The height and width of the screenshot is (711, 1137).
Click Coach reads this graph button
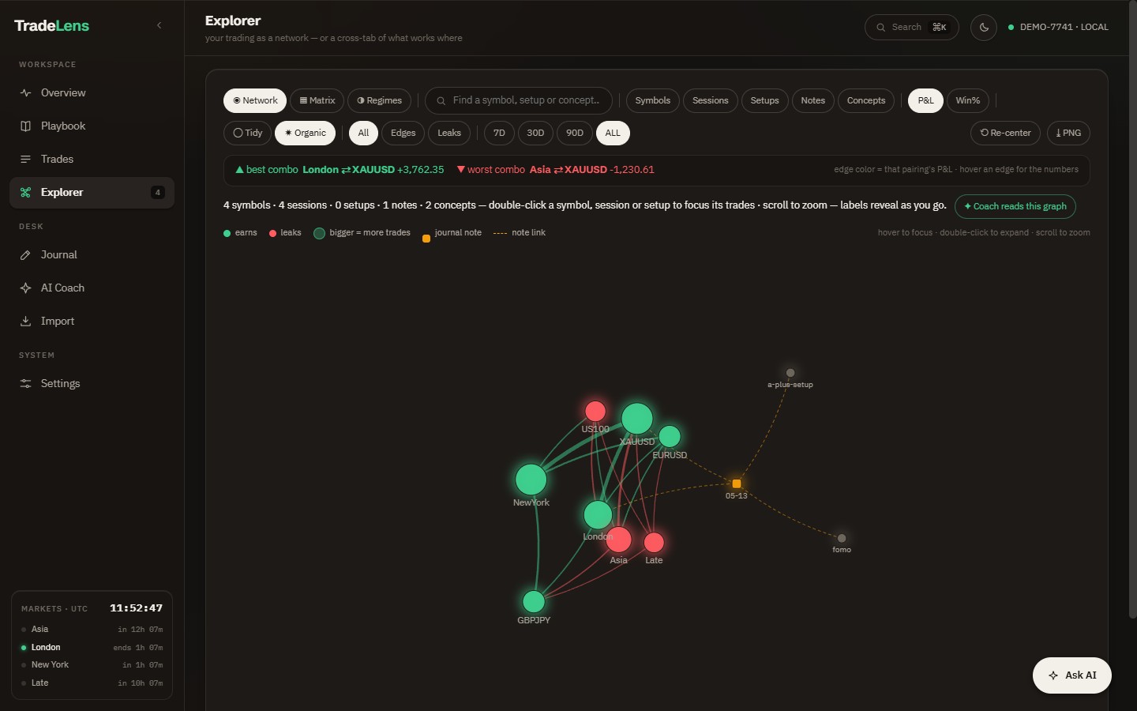pos(1015,206)
